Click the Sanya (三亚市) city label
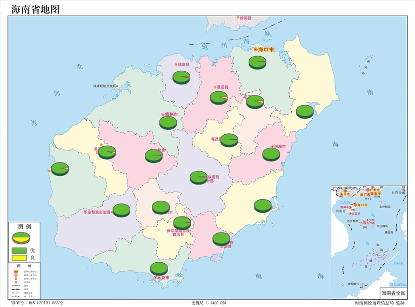Image resolution: width=415 pixels, height=307 pixels. tap(162, 277)
